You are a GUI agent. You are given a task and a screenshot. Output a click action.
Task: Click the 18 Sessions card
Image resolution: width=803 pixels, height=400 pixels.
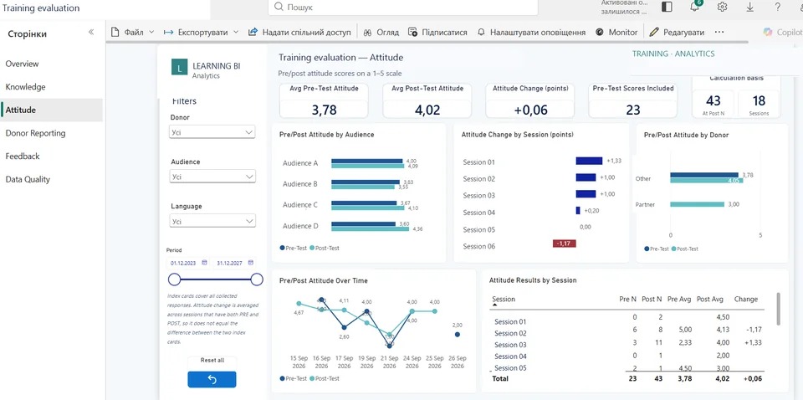click(759, 104)
